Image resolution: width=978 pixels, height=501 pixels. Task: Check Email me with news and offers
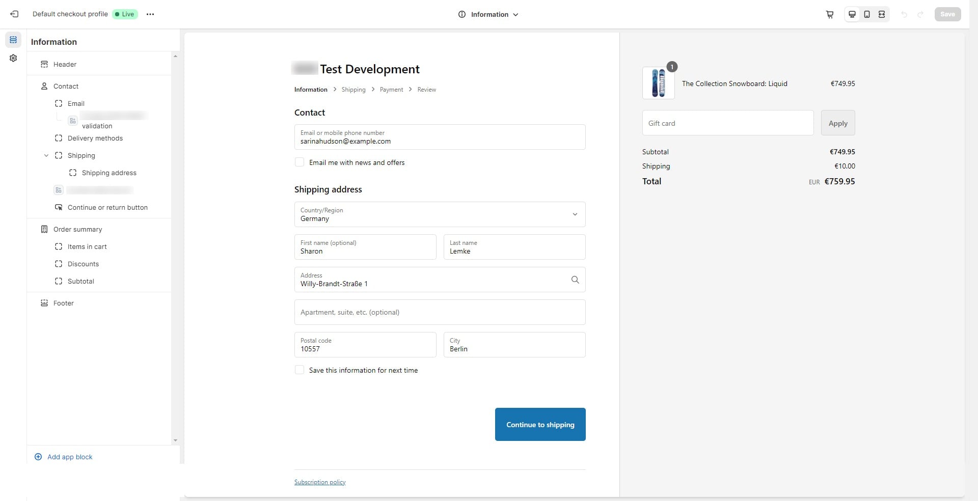[x=300, y=162]
